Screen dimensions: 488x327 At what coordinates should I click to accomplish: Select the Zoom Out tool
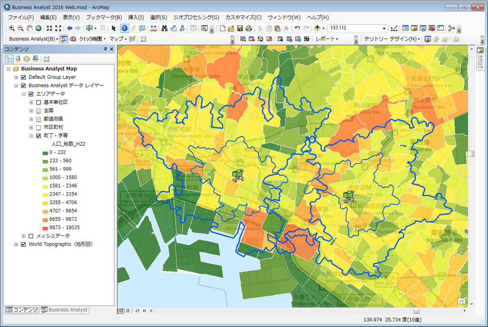tap(20, 28)
